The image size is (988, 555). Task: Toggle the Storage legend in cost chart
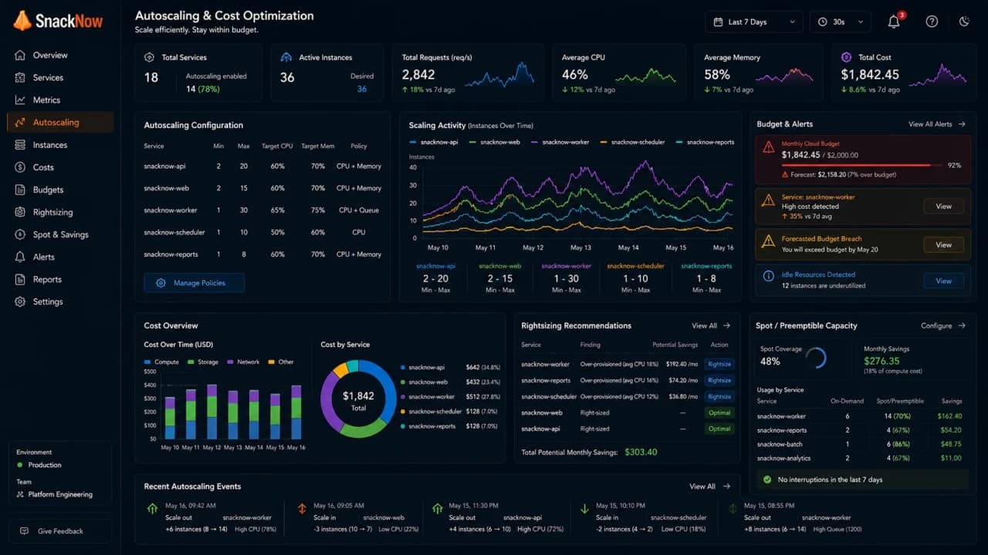(203, 362)
